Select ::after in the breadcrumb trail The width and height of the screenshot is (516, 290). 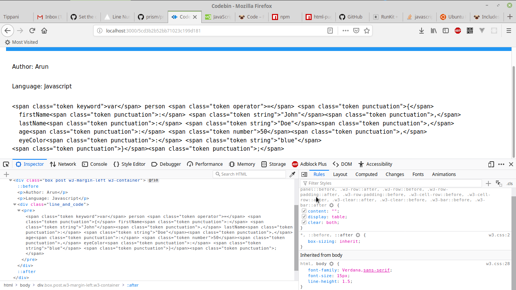[133, 285]
